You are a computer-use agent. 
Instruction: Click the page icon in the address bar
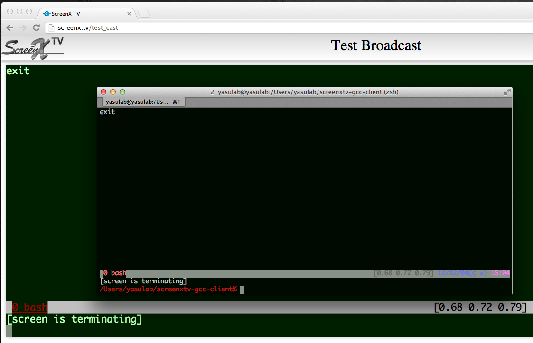51,28
